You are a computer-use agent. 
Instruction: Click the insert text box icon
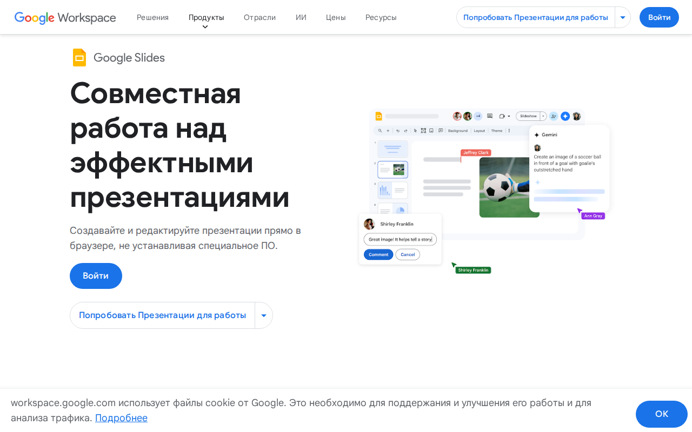[x=423, y=130]
